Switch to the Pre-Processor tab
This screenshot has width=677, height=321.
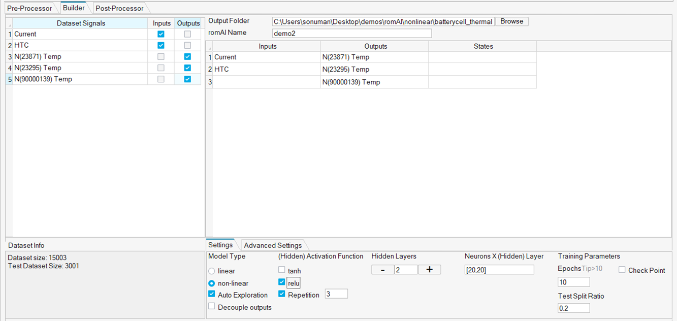[29, 8]
